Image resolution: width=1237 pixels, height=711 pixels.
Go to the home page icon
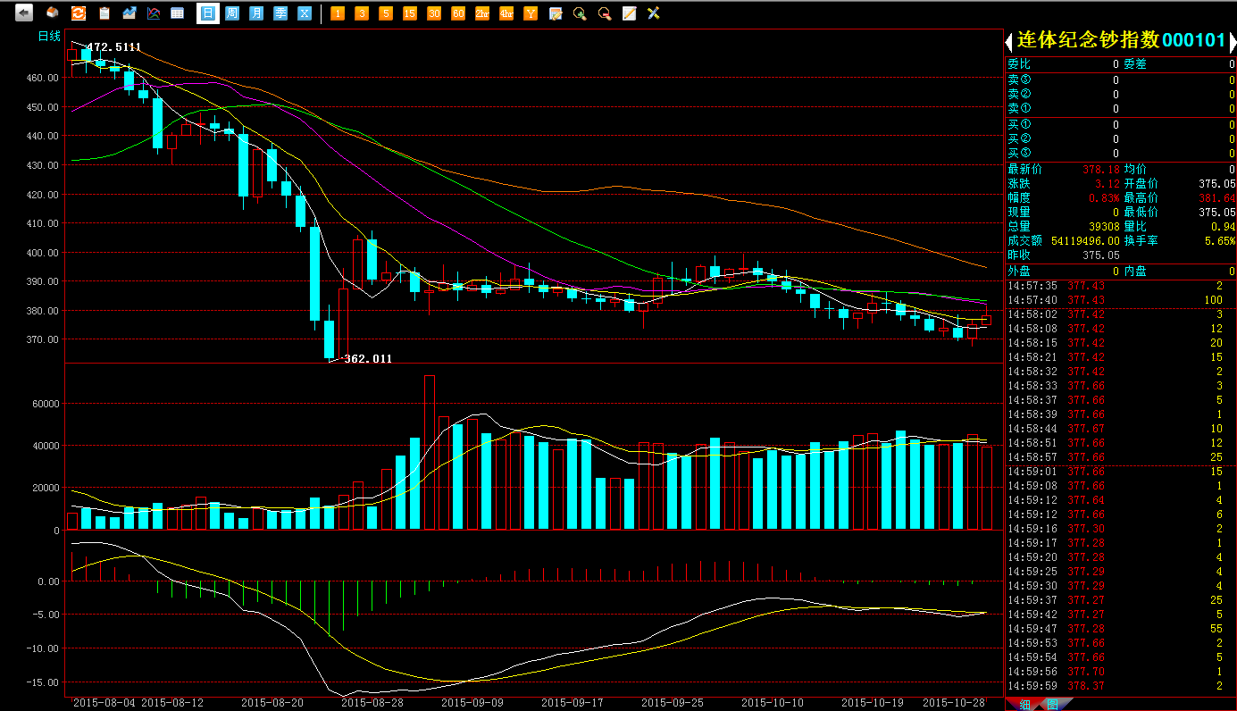pos(53,13)
